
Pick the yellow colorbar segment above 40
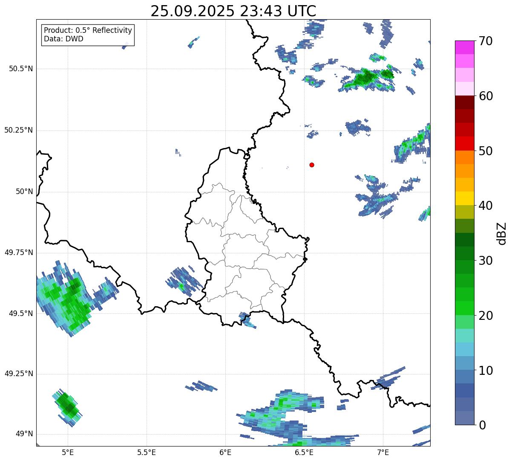click(x=464, y=198)
